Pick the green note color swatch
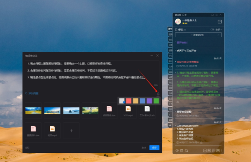This screenshot has height=162, width=251. pos(156,101)
